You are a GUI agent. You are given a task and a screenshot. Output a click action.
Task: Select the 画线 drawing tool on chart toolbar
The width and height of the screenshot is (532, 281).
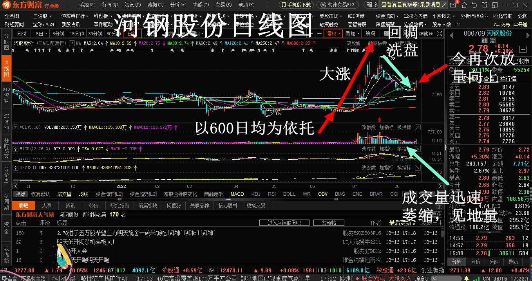tap(388, 33)
